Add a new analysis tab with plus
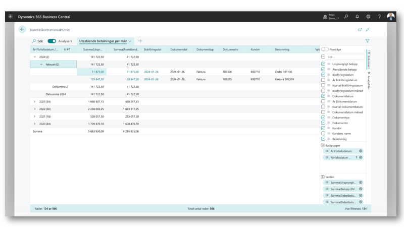The height and width of the screenshot is (227, 404). click(140, 41)
